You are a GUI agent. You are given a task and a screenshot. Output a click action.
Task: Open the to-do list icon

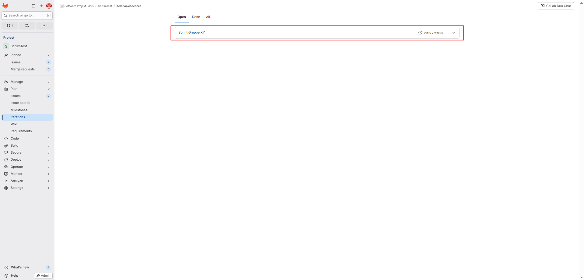[44, 26]
